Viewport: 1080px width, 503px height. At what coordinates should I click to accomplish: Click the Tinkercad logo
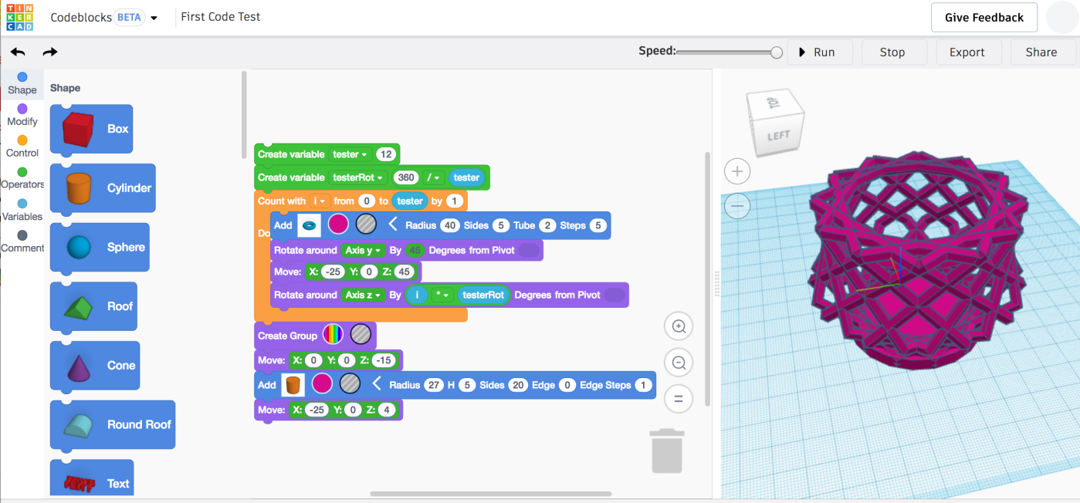click(x=19, y=17)
